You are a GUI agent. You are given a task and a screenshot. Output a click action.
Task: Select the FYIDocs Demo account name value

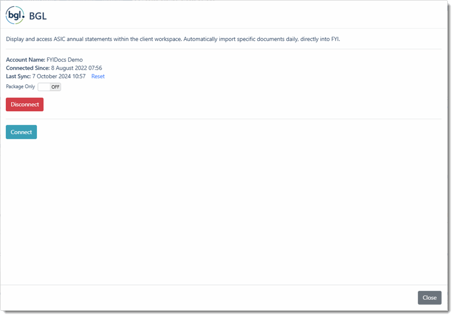coord(65,60)
